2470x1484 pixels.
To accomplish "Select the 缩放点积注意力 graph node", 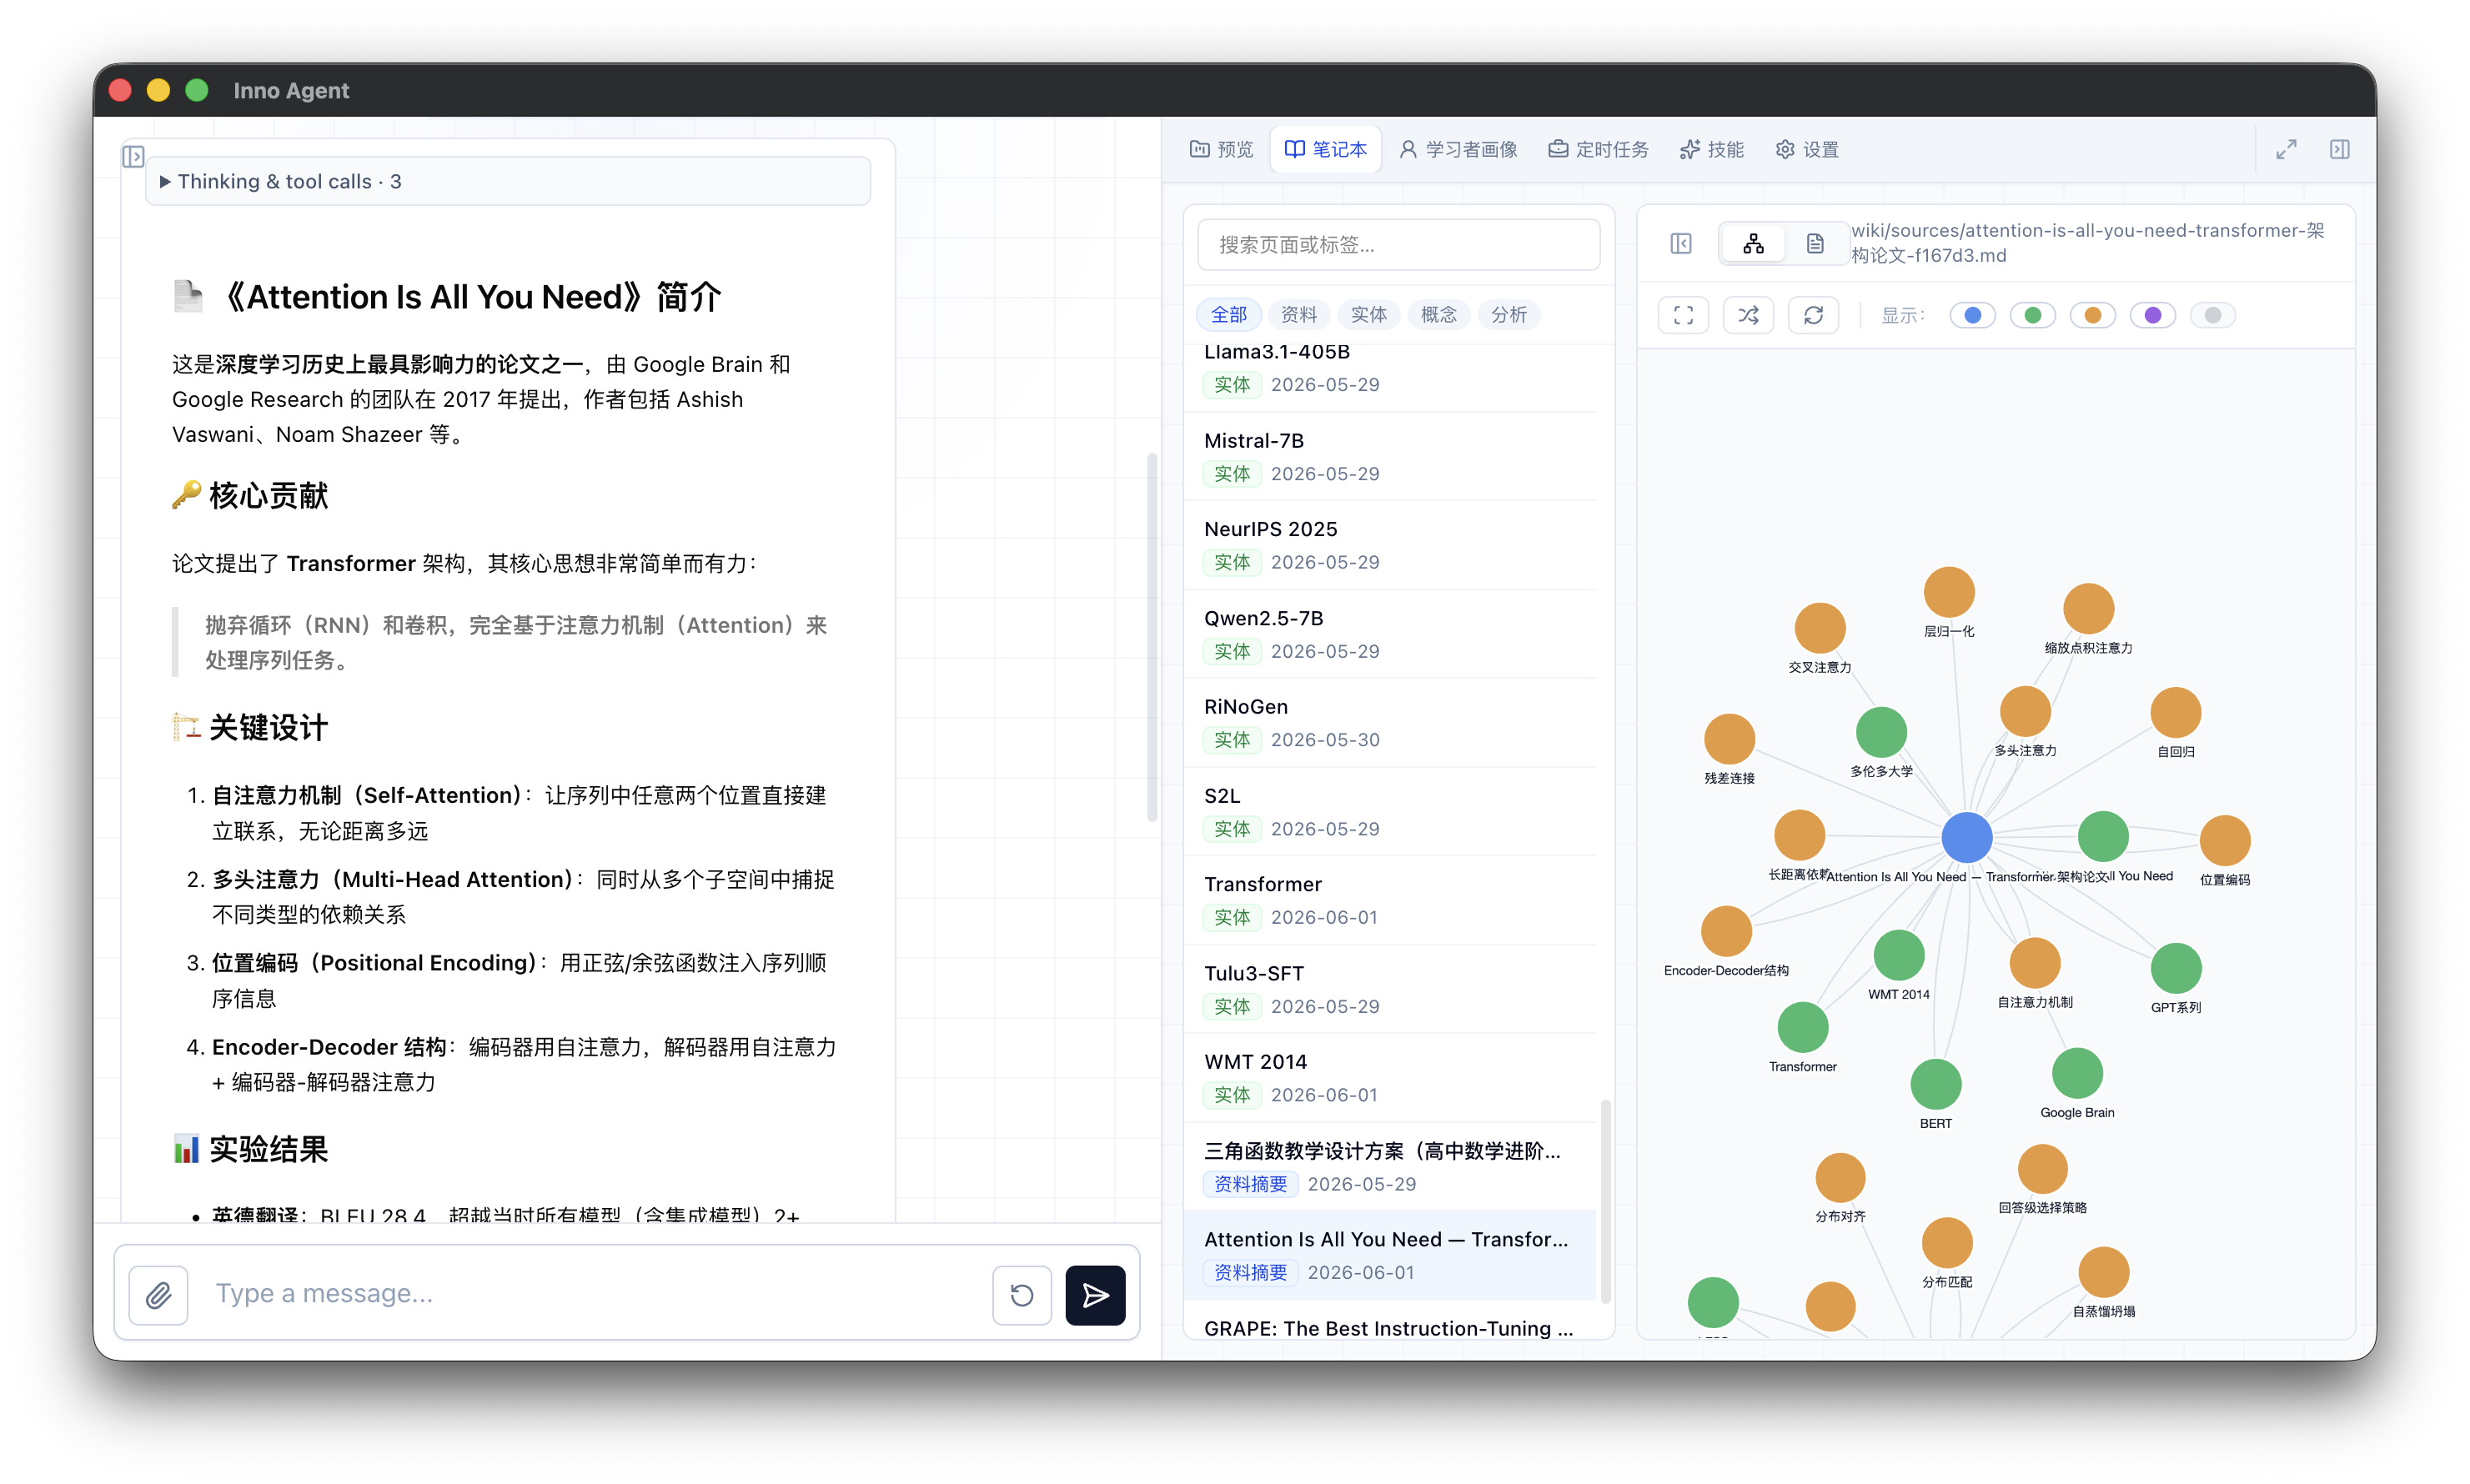I will pos(2088,608).
